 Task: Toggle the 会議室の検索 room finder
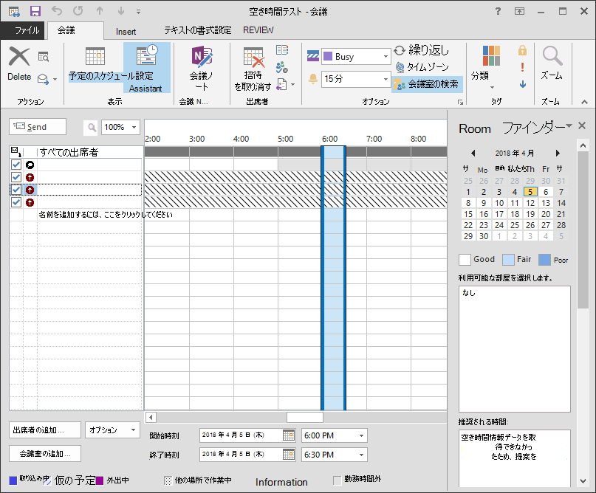[427, 84]
